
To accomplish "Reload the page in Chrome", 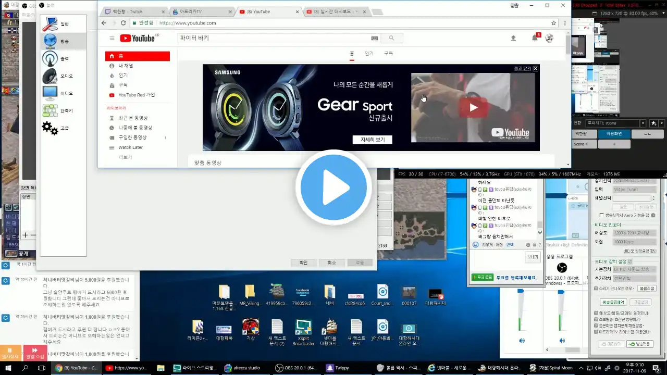I will click(123, 23).
